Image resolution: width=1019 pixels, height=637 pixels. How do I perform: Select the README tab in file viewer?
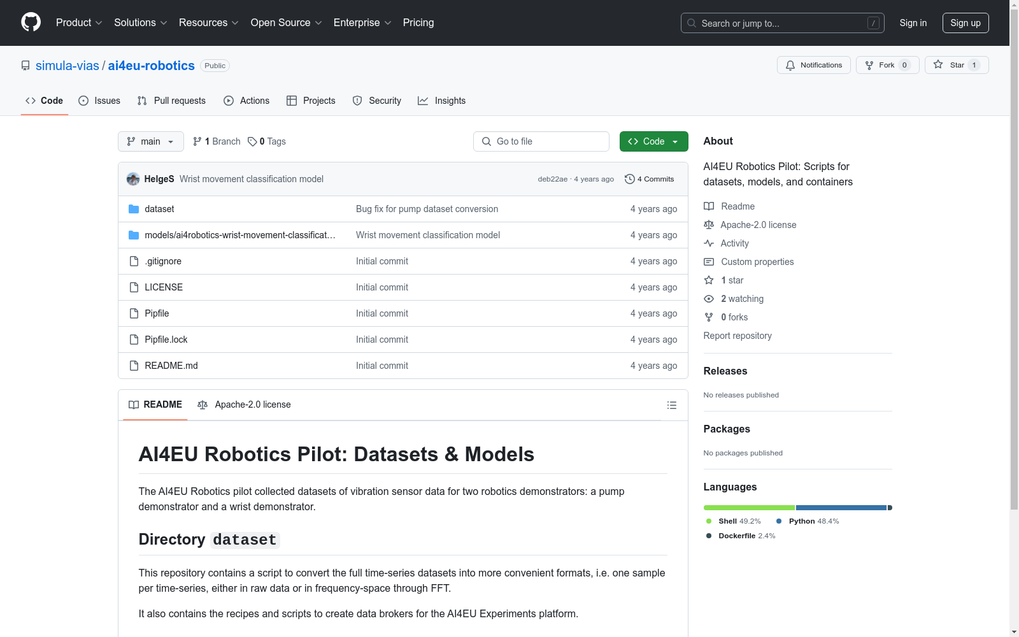(x=155, y=404)
